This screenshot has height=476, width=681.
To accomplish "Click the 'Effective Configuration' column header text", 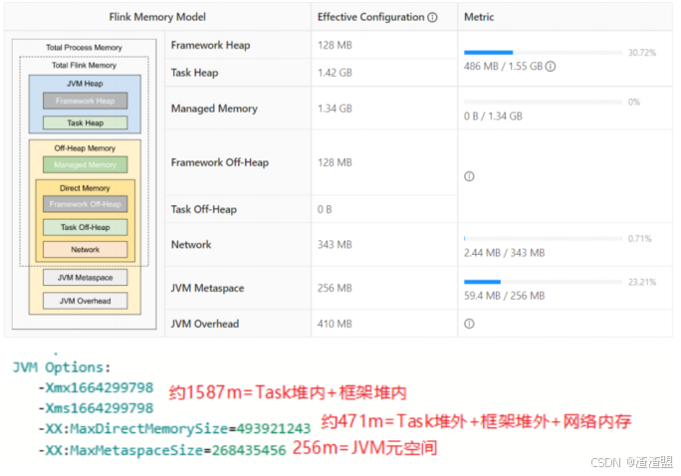I will coord(371,17).
